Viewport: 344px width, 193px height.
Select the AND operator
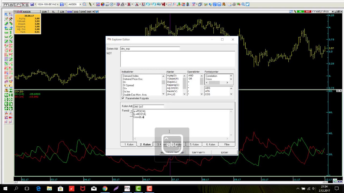191,76
